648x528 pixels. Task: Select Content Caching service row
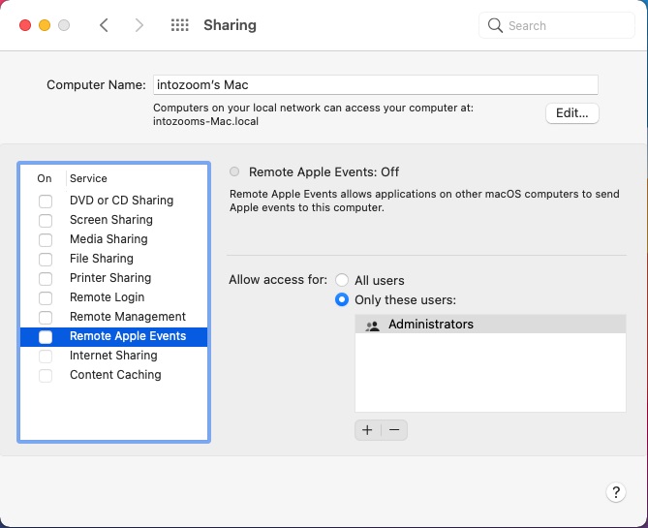pyautogui.click(x=113, y=376)
